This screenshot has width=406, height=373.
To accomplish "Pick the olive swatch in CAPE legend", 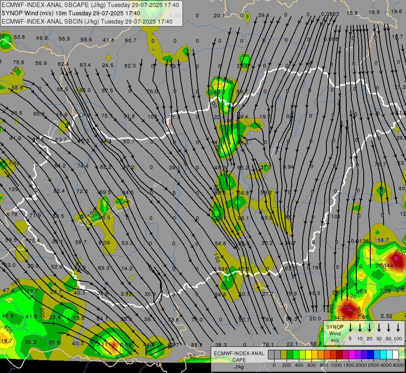I will [284, 355].
